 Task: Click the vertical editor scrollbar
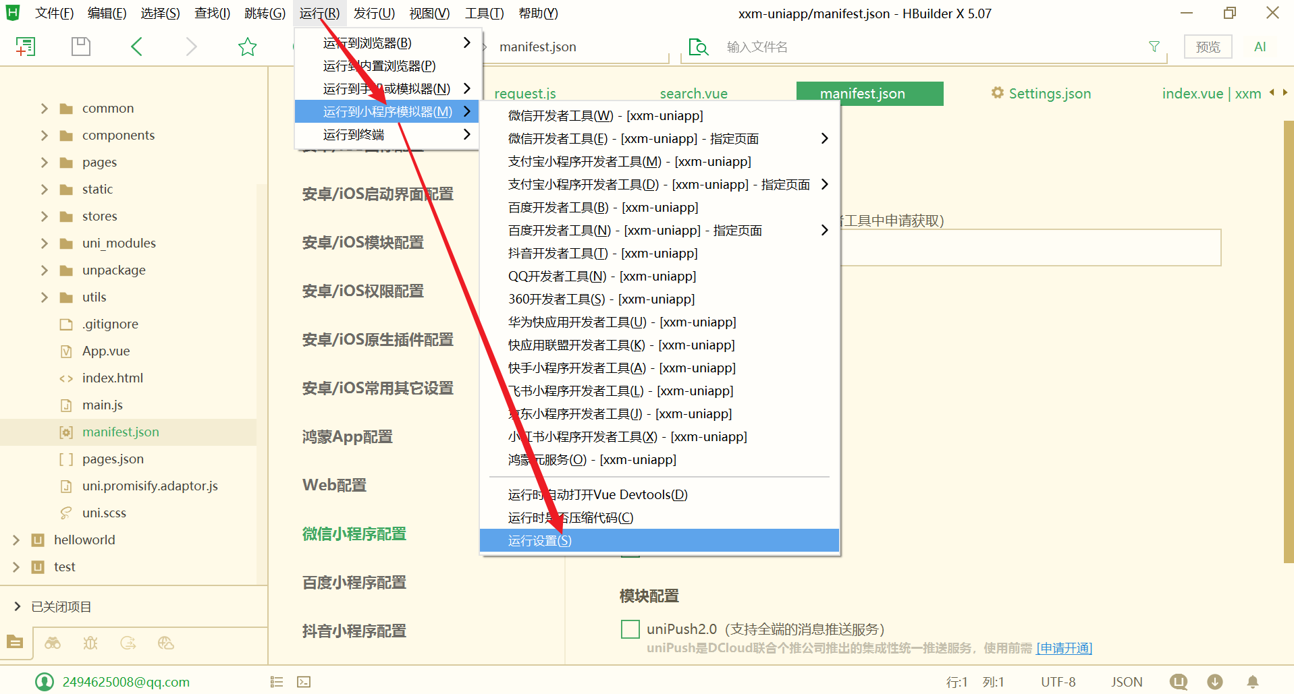pos(1289,341)
